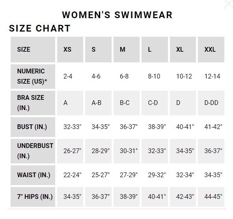
Task: Click the 44-45" hips cell for XXL
Action: click(x=211, y=197)
